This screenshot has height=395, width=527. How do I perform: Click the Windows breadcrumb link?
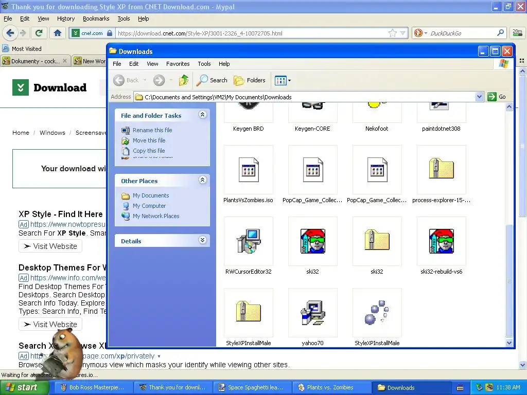[x=52, y=133]
